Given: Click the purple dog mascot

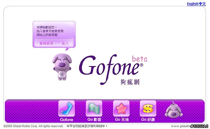Looking at the screenshot, I should [x=62, y=67].
